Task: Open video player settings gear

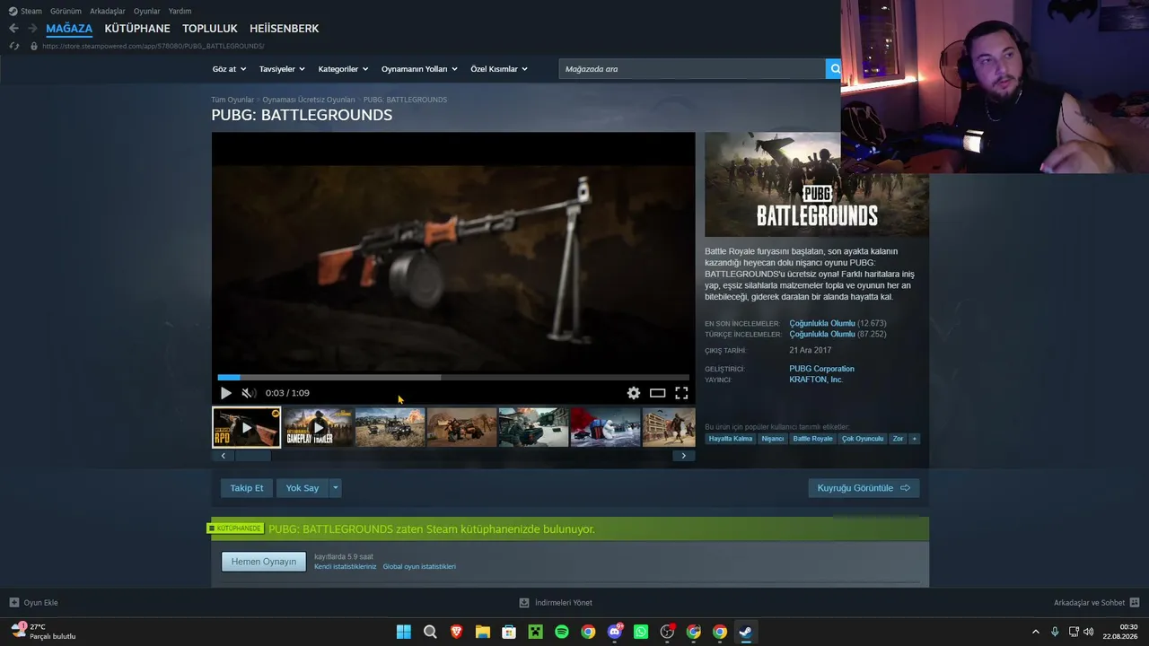Action: click(634, 393)
